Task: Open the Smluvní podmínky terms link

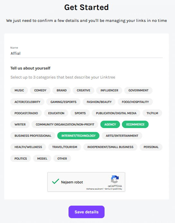Action: point(114,189)
